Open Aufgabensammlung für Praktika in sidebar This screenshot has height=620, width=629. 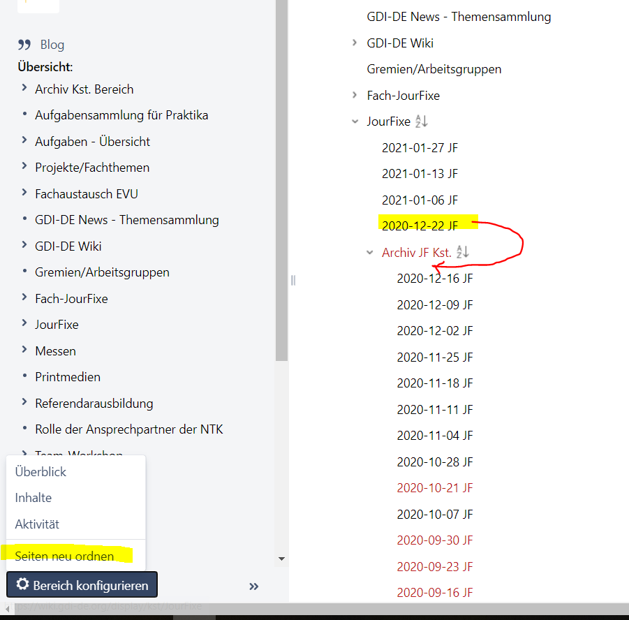pyautogui.click(x=121, y=115)
